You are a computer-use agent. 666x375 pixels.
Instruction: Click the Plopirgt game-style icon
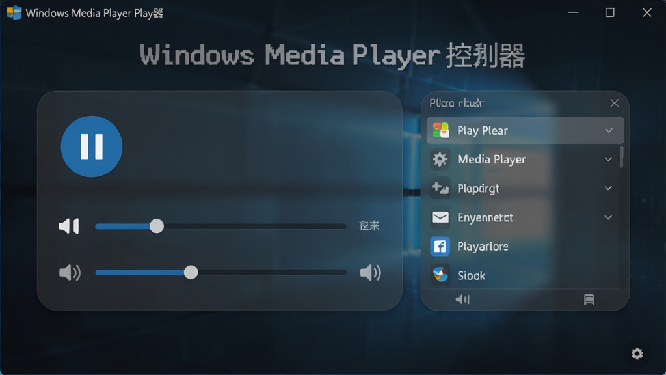pos(440,188)
